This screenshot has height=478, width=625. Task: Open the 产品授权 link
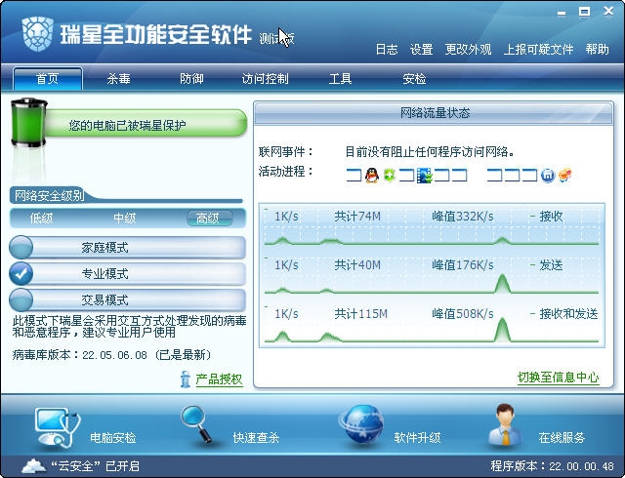point(219,379)
